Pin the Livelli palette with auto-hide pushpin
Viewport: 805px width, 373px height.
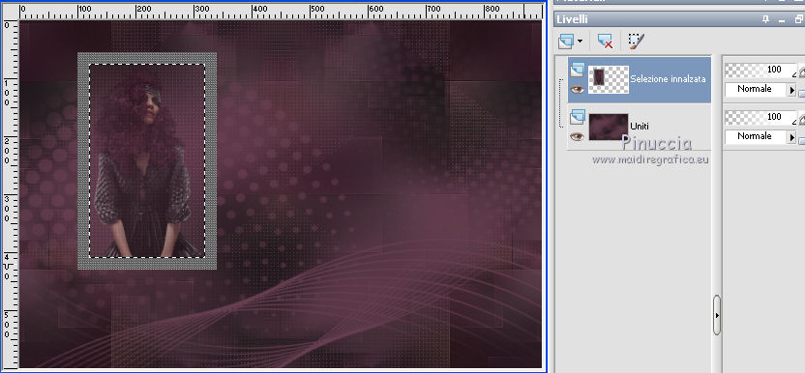(766, 19)
